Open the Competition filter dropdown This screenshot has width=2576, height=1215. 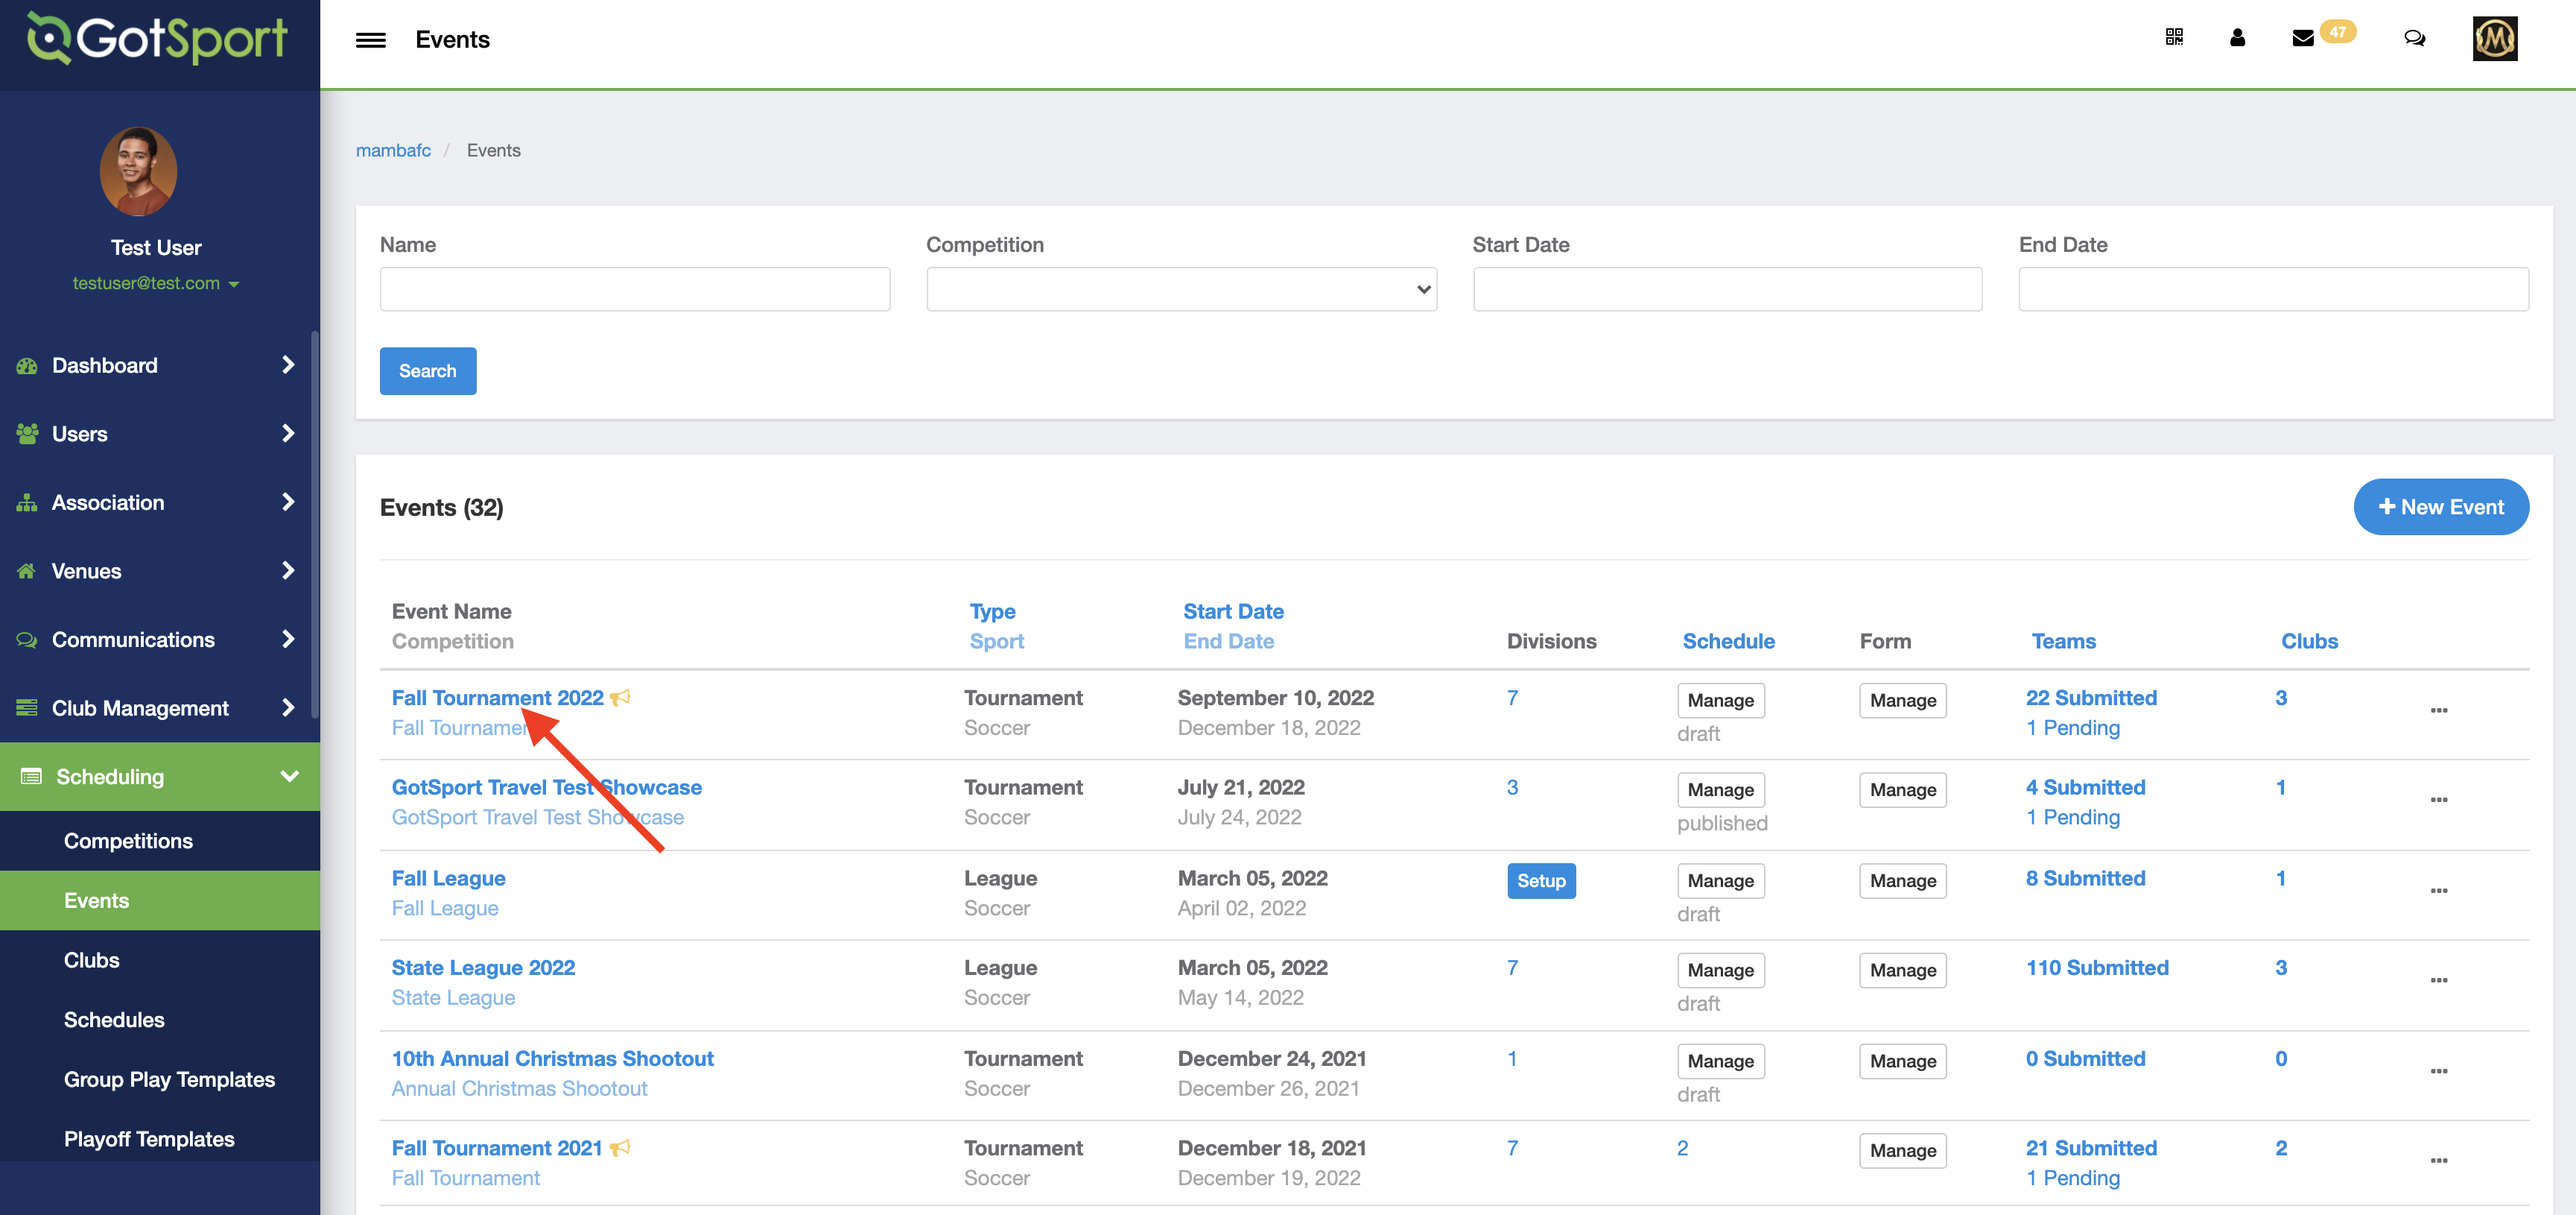1181,289
